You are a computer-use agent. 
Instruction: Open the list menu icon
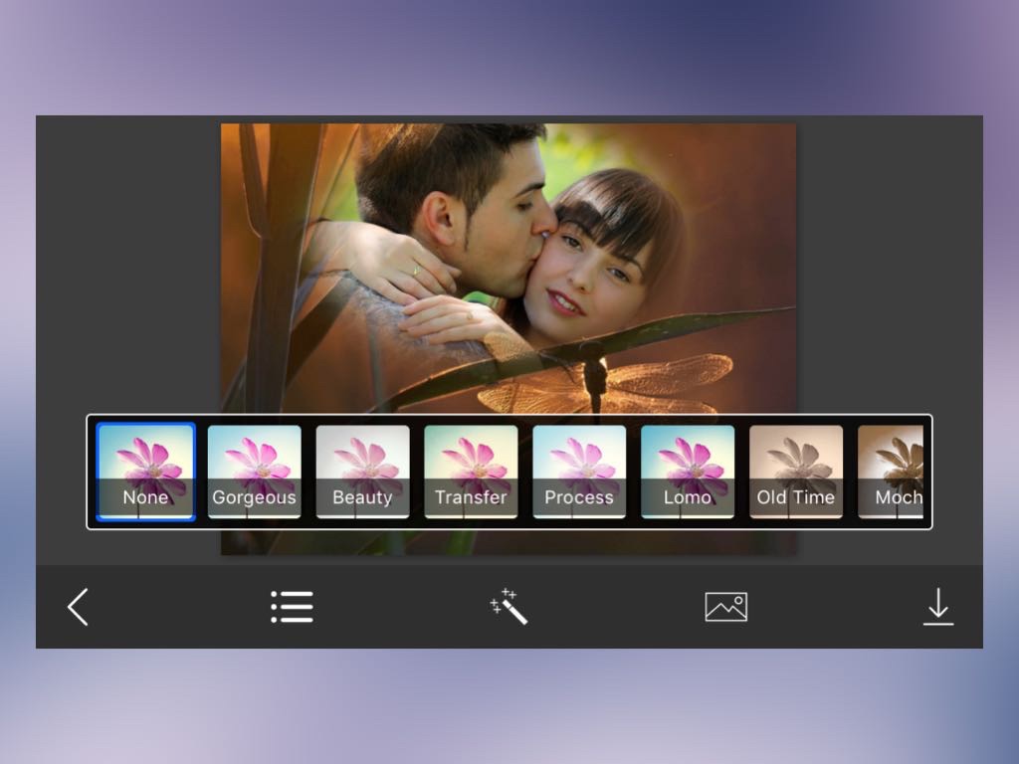pos(292,607)
